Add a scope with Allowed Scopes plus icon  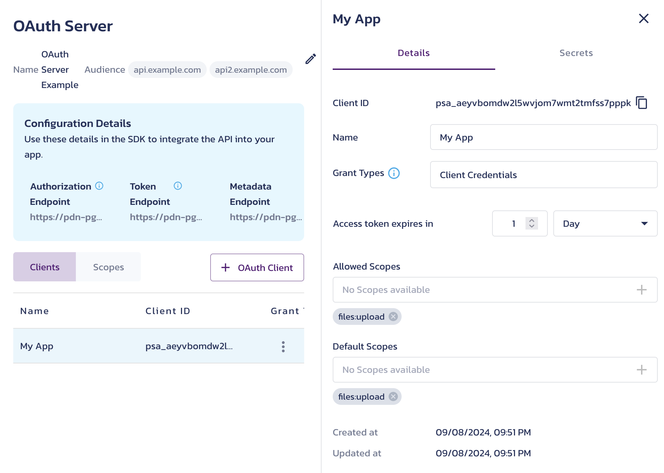point(641,290)
